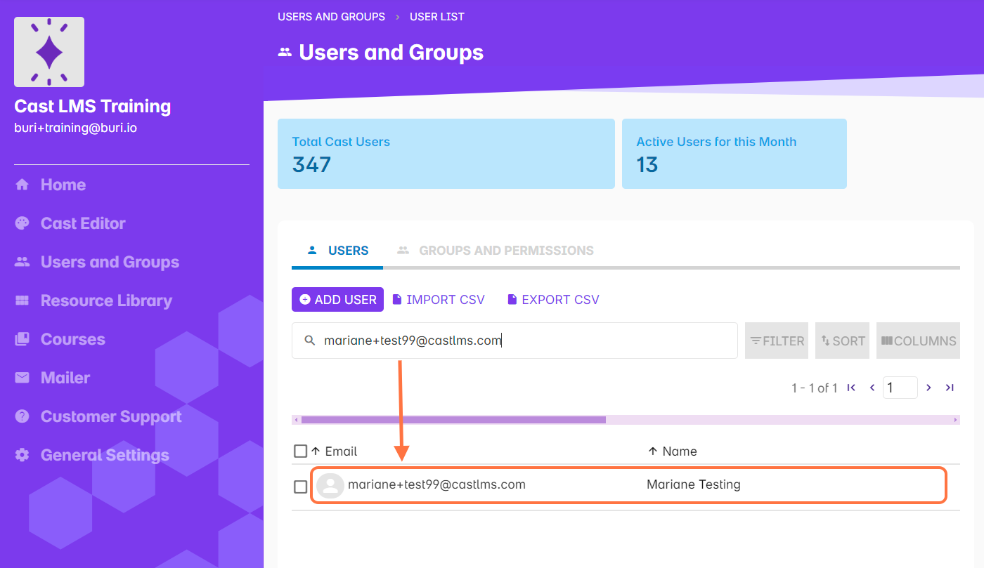Open the SORT options
Image resolution: width=984 pixels, height=568 pixels.
(842, 341)
